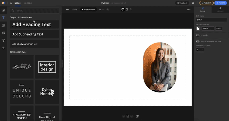229x121 pixels.
Task: Click Add Heading Text
Action: 34,24
